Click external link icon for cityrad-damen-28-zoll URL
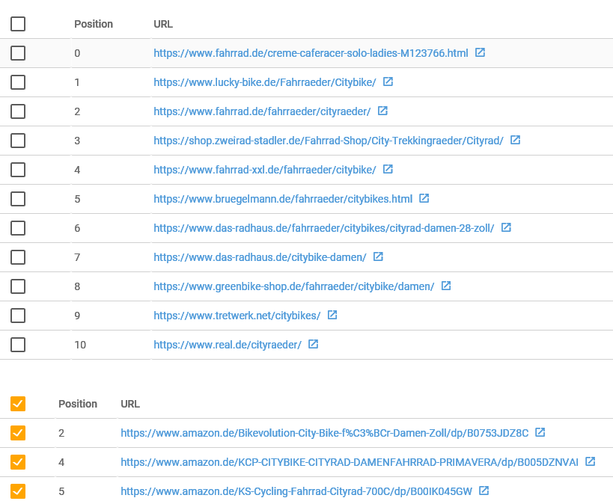The image size is (613, 504). (506, 227)
